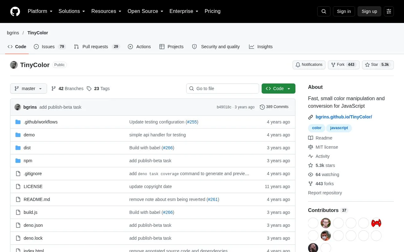Open the master branch selector
The width and height of the screenshot is (404, 252).
click(28, 89)
